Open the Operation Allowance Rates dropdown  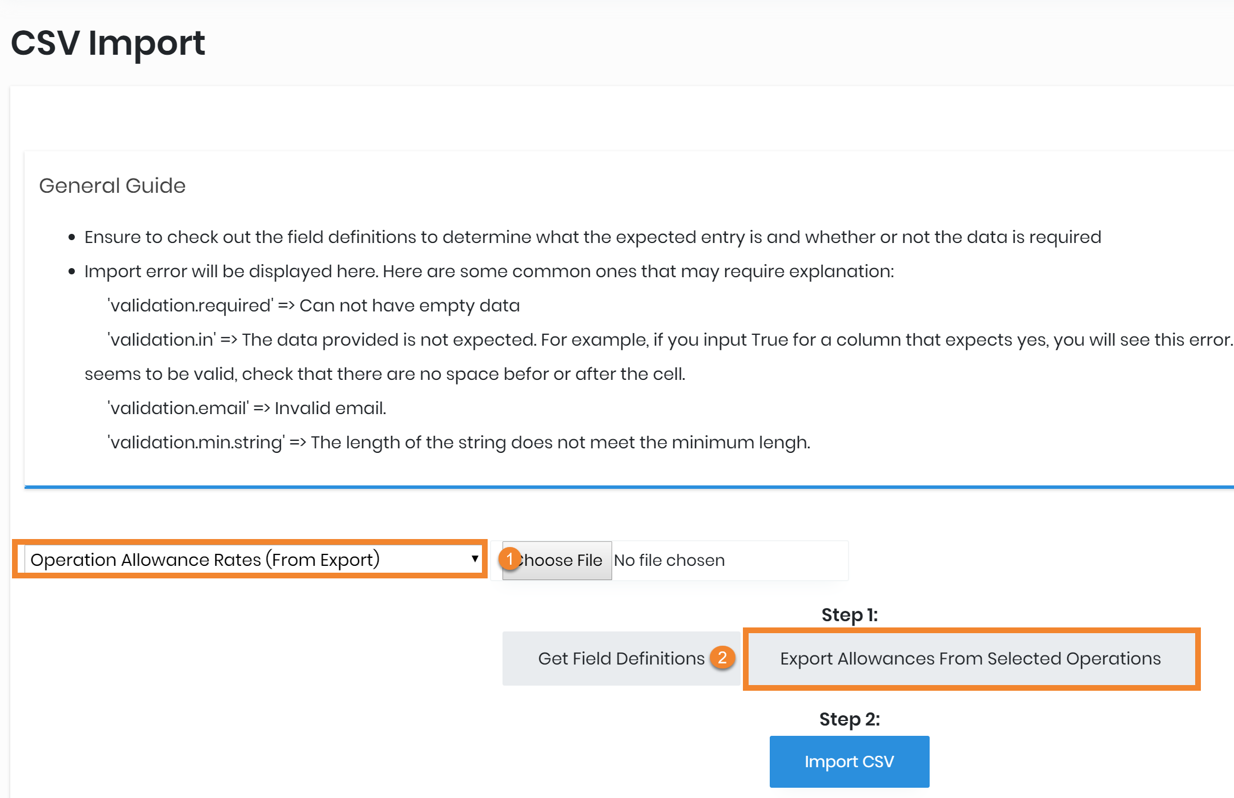point(249,560)
